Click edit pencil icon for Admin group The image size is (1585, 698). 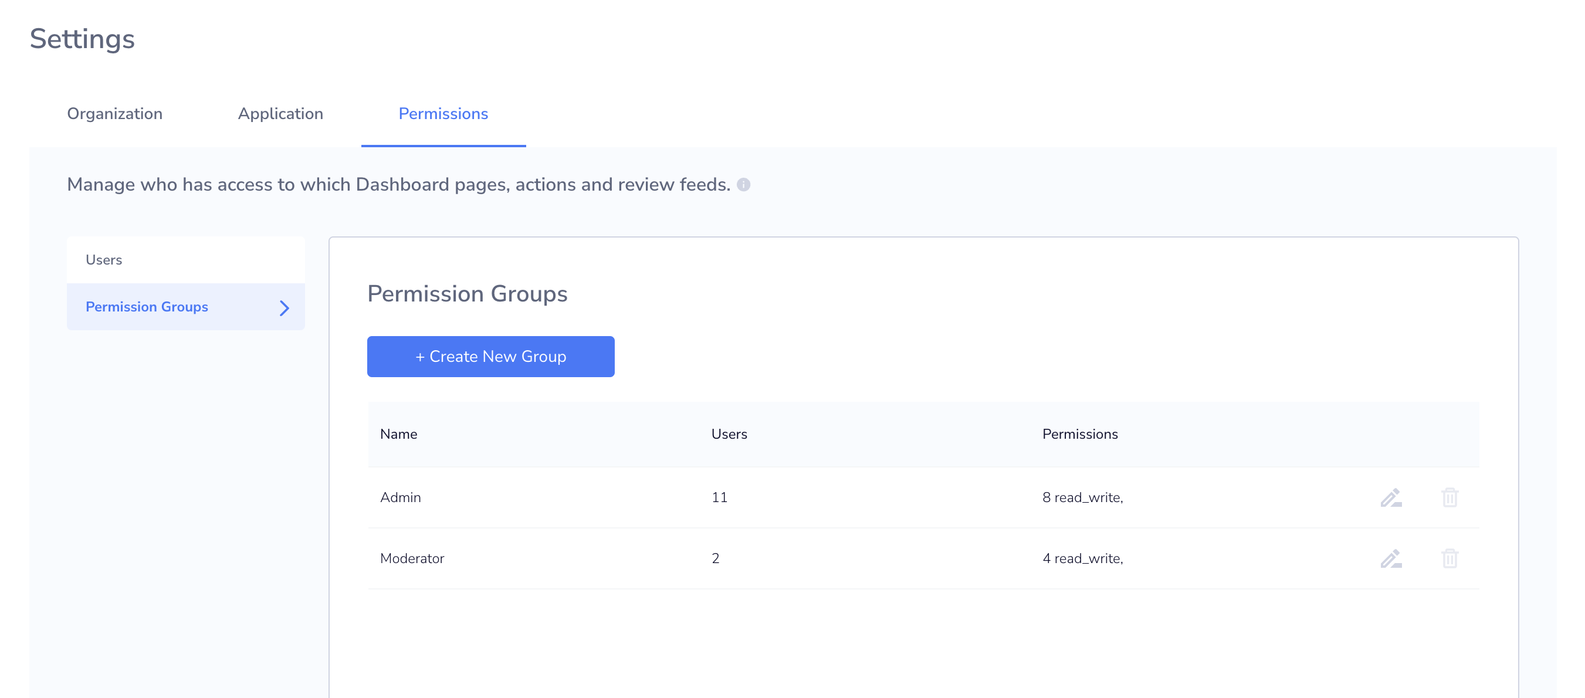[1391, 497]
